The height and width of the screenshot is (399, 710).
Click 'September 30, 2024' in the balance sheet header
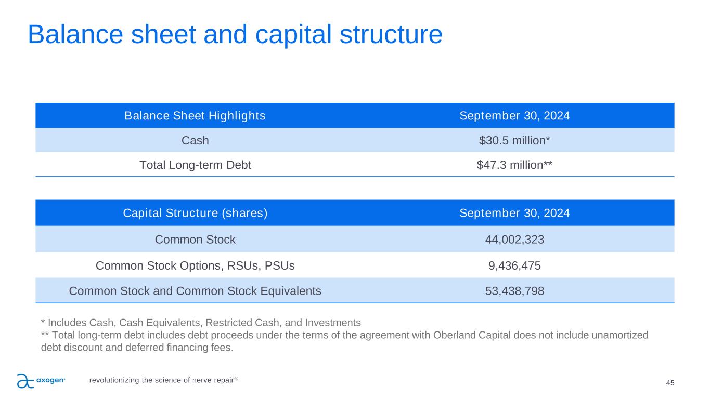514,116
